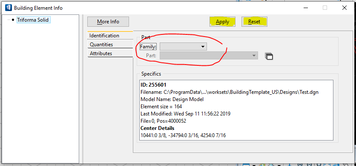Select Triforma Solid in the tree
This screenshot has width=356, height=166.
coord(33,20)
